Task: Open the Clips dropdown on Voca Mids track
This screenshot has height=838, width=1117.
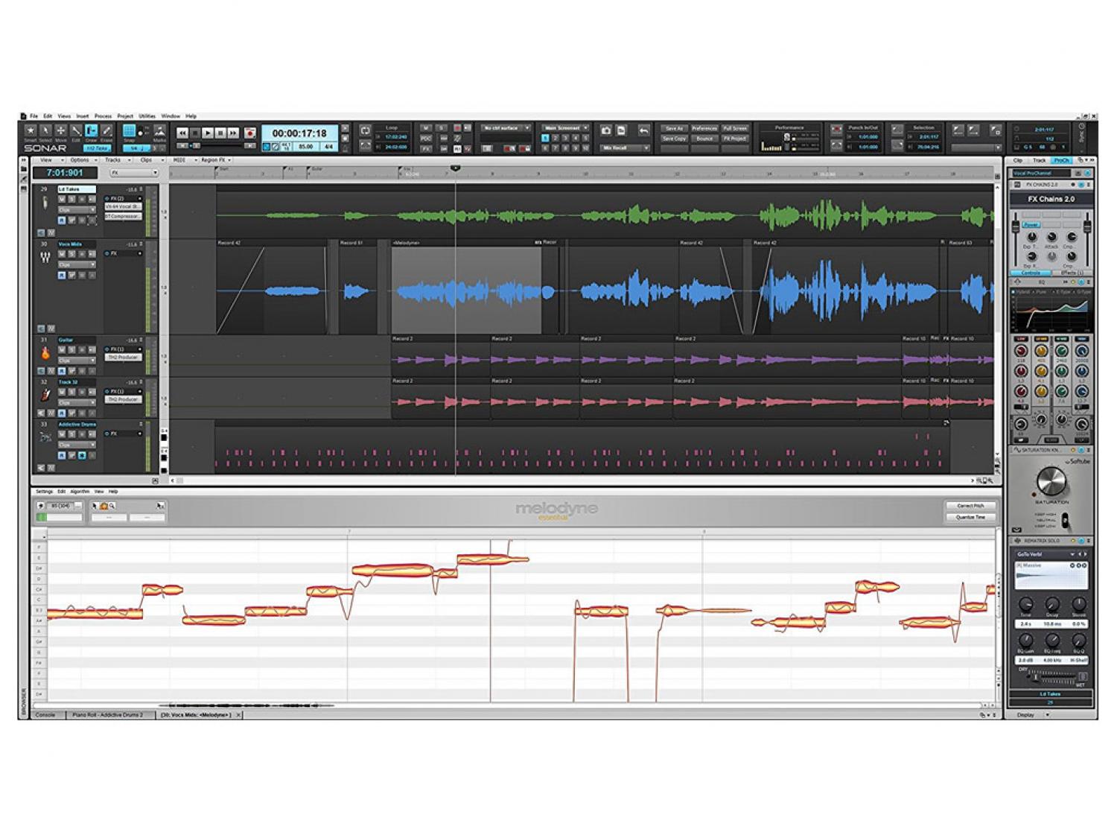Action: [77, 264]
